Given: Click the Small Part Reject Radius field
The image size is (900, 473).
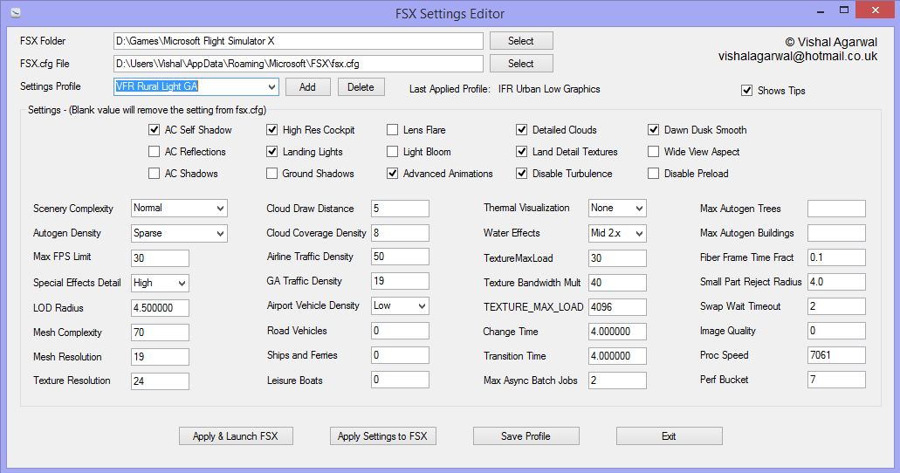Looking at the screenshot, I should click(x=836, y=282).
